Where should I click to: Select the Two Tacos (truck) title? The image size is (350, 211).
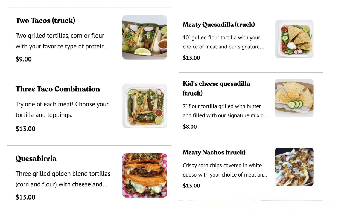pos(45,21)
